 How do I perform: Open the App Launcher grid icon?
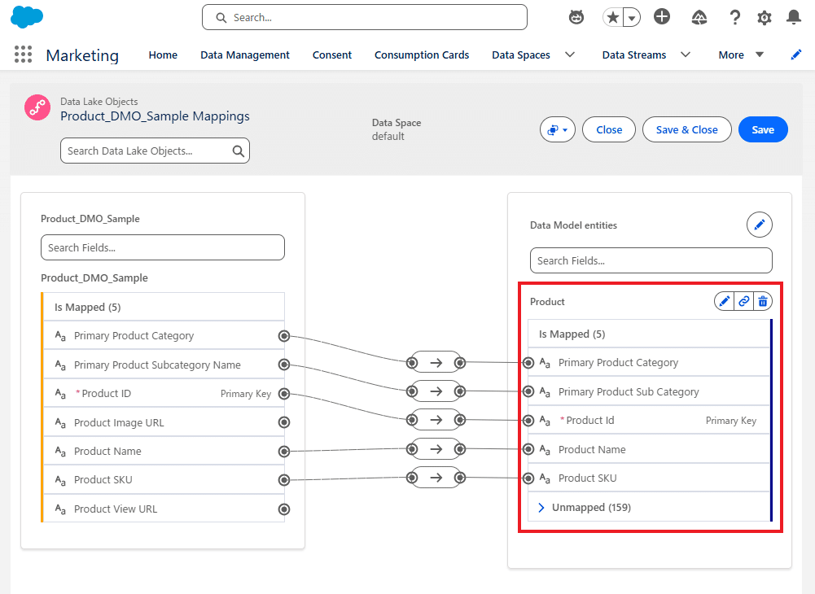(x=23, y=55)
